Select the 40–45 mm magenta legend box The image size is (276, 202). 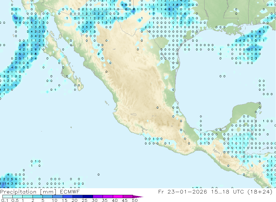118,196
